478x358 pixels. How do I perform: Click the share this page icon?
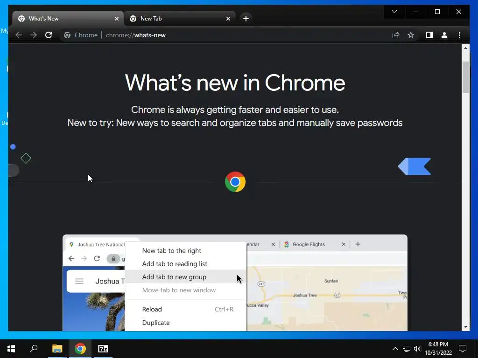(x=396, y=35)
